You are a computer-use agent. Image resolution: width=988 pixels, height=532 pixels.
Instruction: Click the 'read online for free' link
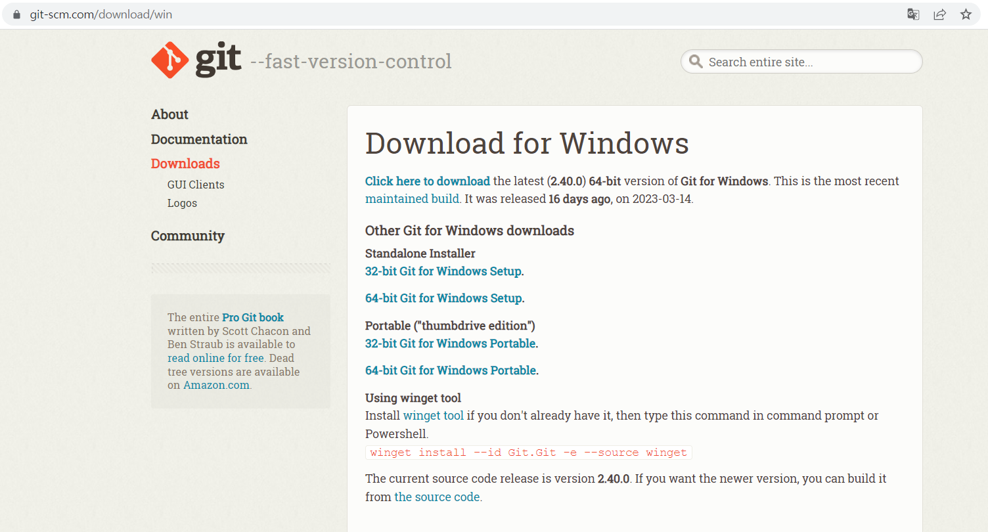pyautogui.click(x=215, y=358)
